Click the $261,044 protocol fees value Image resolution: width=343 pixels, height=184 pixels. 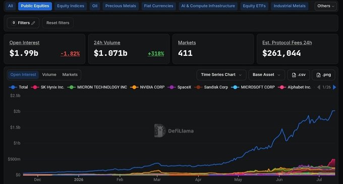coord(281,53)
